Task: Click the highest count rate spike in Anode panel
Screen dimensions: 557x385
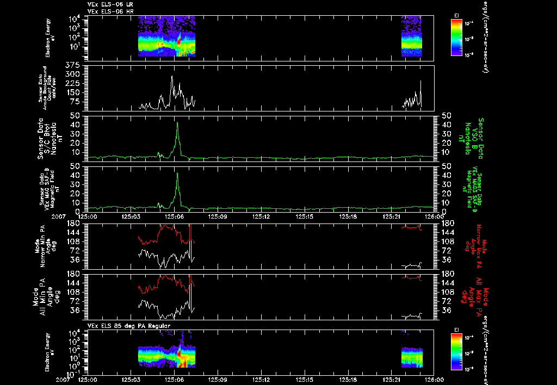Action: point(172,76)
